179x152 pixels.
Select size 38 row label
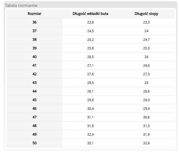coord(34,40)
